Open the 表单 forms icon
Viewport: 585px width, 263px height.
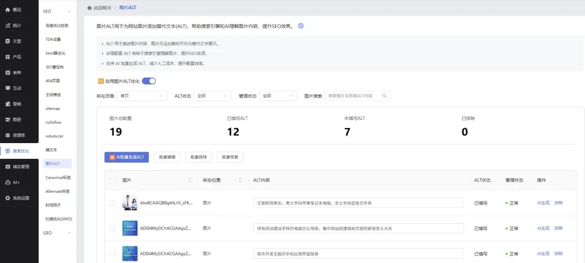pos(8,72)
